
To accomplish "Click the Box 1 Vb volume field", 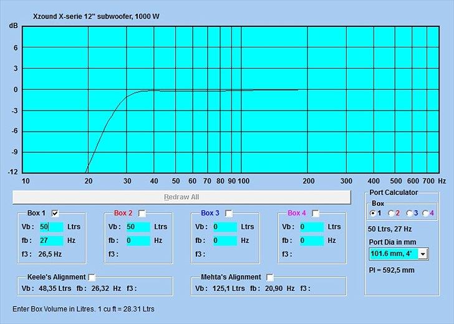I will tap(51, 227).
